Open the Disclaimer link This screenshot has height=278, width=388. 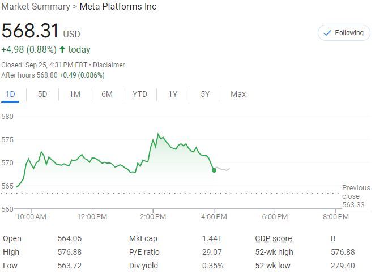pos(109,65)
